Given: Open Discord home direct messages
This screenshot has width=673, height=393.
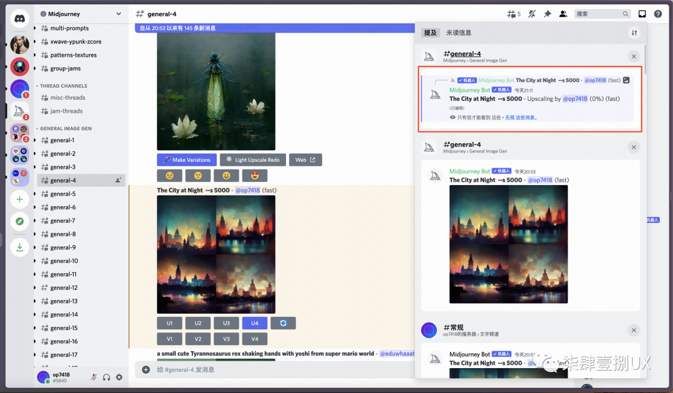Looking at the screenshot, I should tap(20, 19).
